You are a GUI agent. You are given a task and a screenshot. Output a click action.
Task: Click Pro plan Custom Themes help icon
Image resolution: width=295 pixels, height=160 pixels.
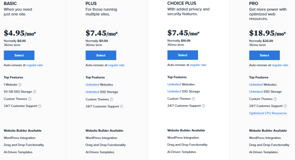[275, 99]
